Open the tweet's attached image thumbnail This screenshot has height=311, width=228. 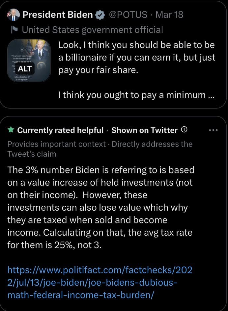tap(29, 49)
